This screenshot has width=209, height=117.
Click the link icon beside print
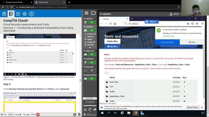pyautogui.click(x=79, y=114)
